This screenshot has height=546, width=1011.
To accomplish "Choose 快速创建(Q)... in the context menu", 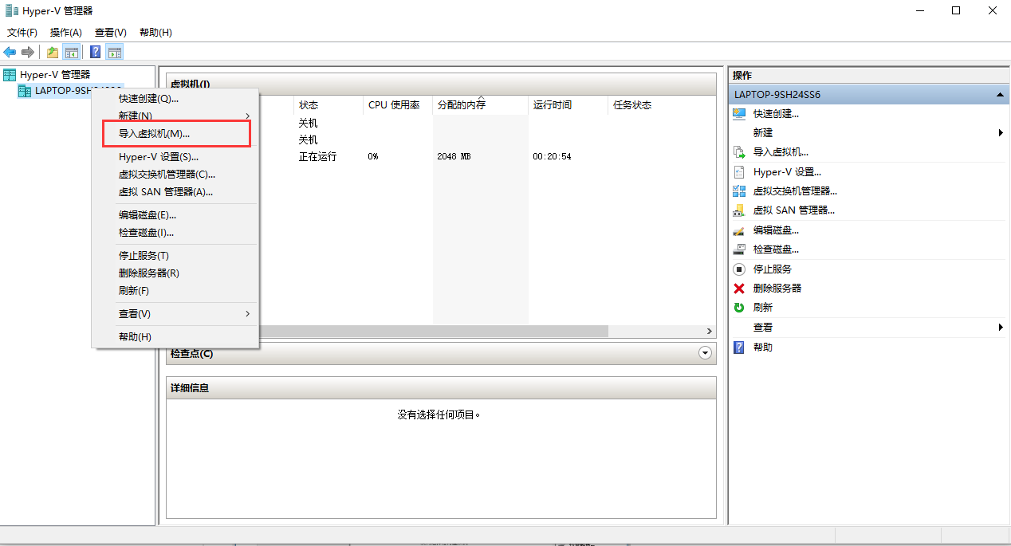I will point(175,99).
